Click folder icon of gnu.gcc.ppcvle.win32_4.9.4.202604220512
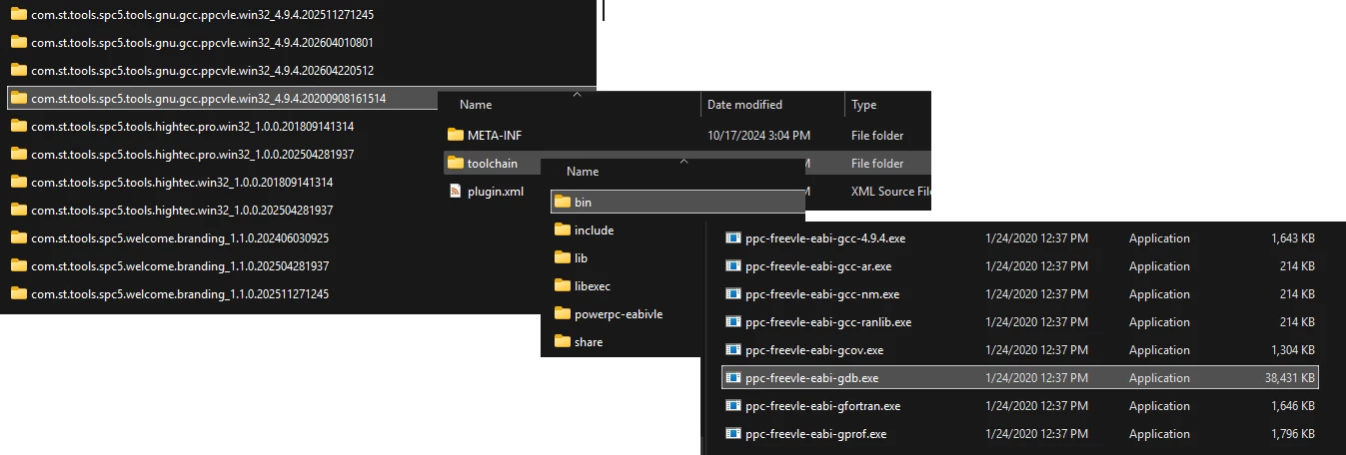1346x455 pixels. pos(18,70)
